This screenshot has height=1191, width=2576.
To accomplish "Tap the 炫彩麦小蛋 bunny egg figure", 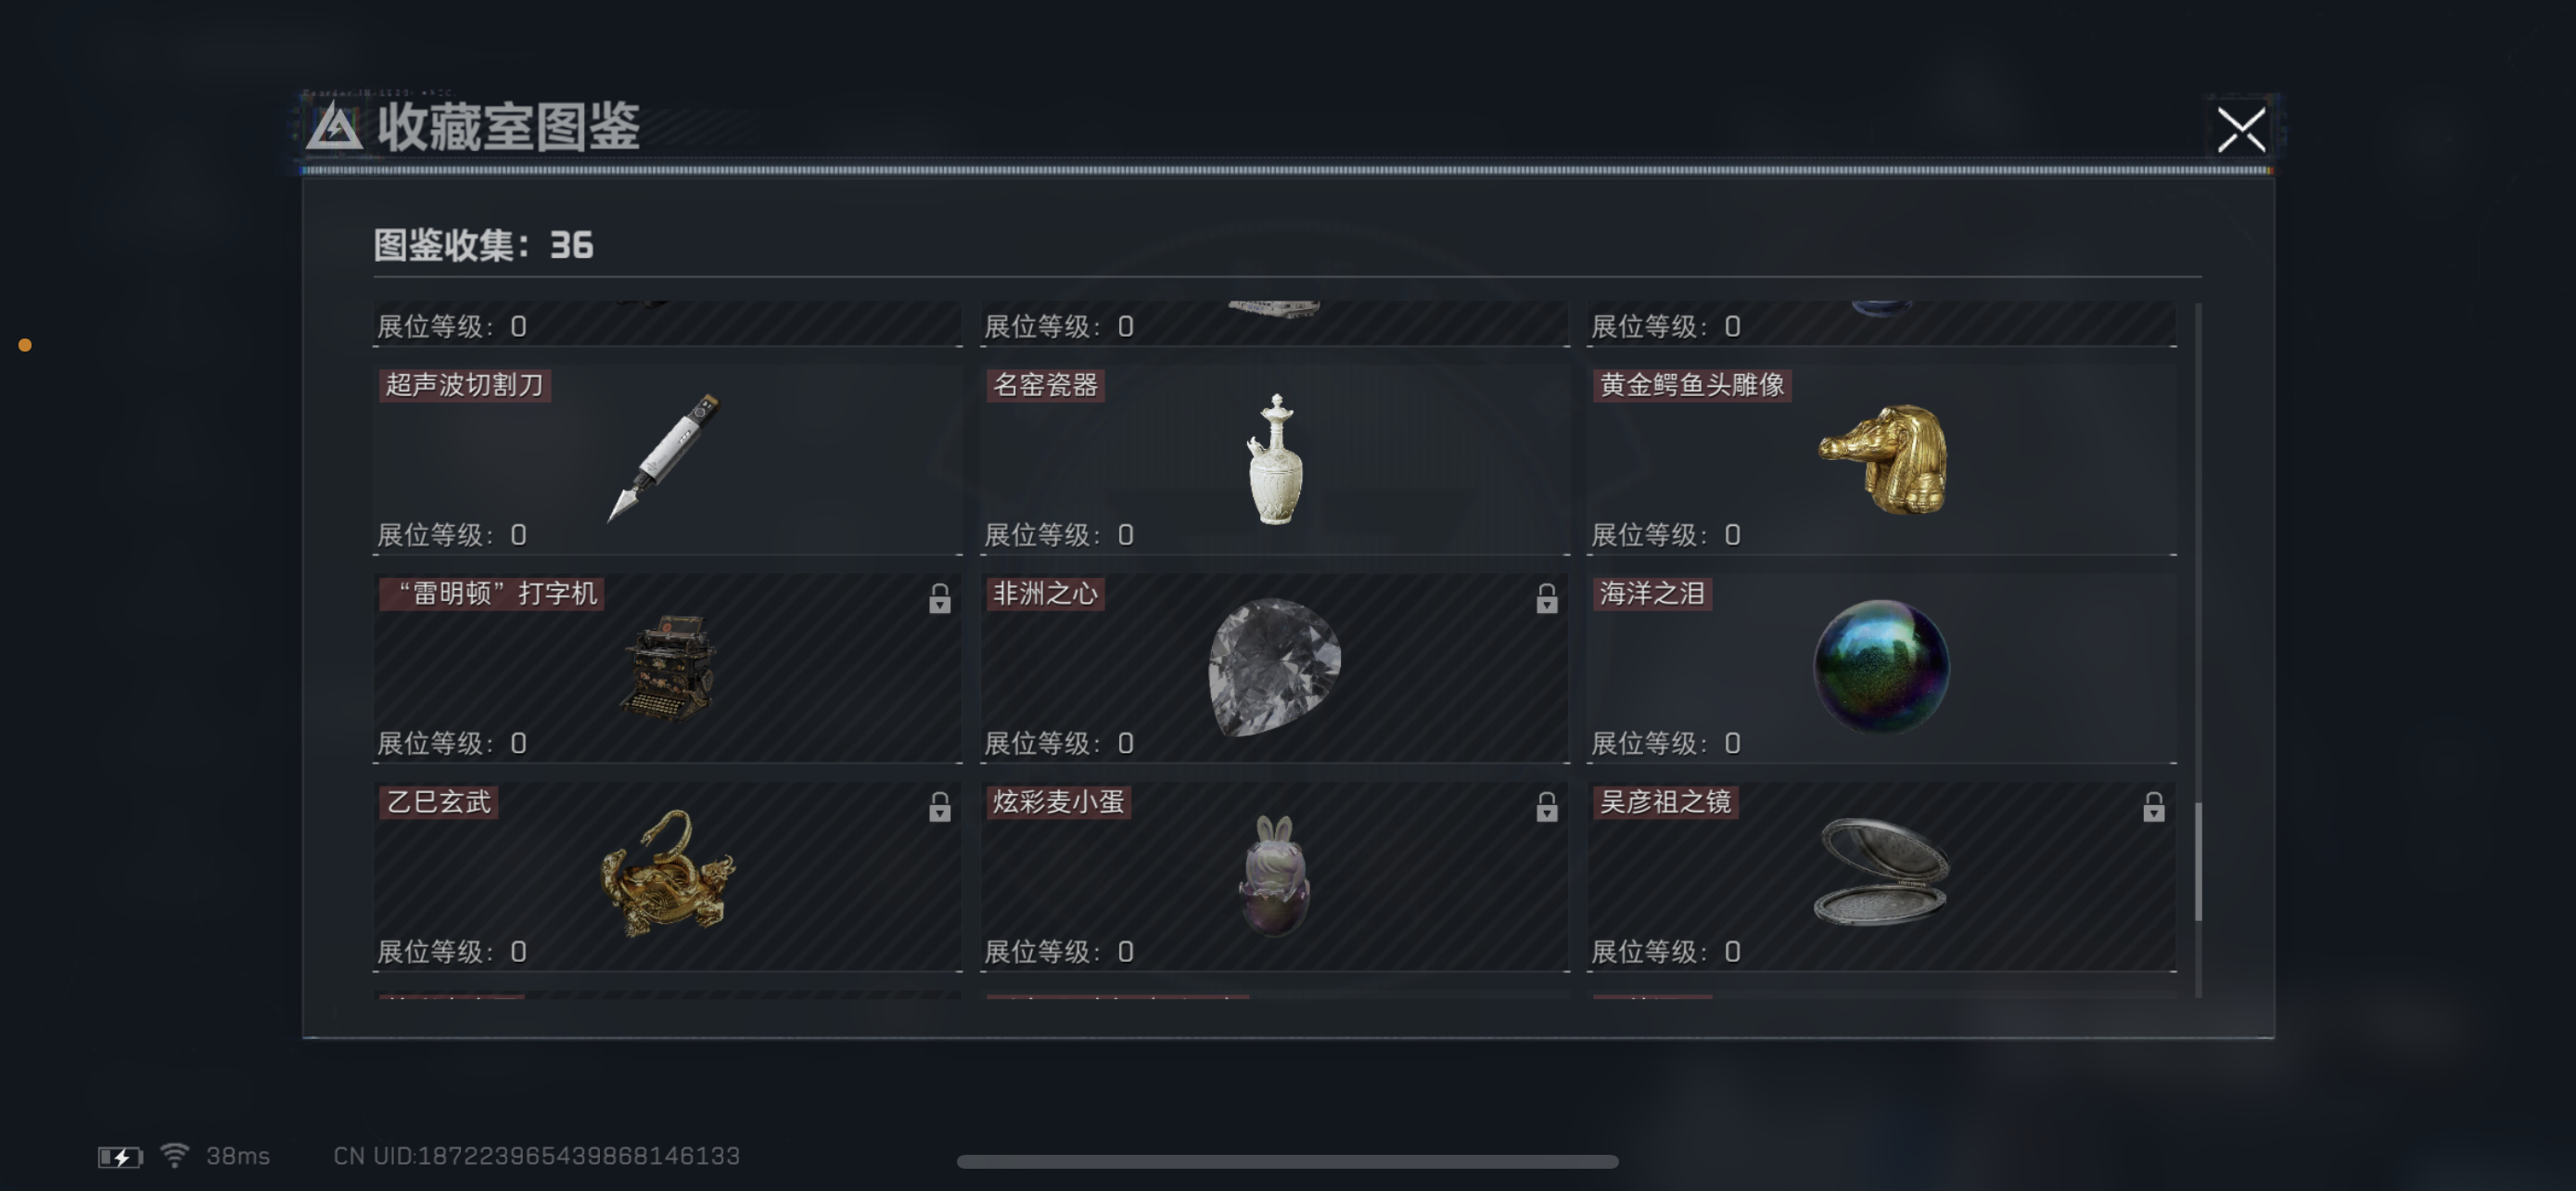I will 1273,874.
